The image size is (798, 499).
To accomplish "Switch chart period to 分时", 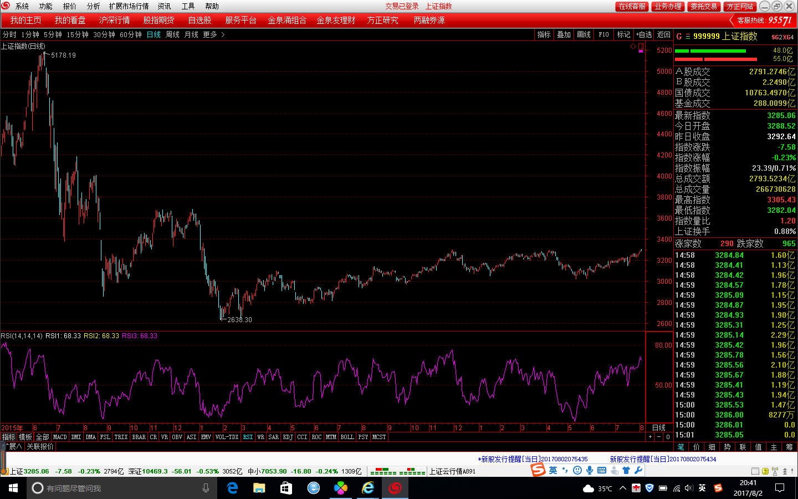I will point(9,34).
